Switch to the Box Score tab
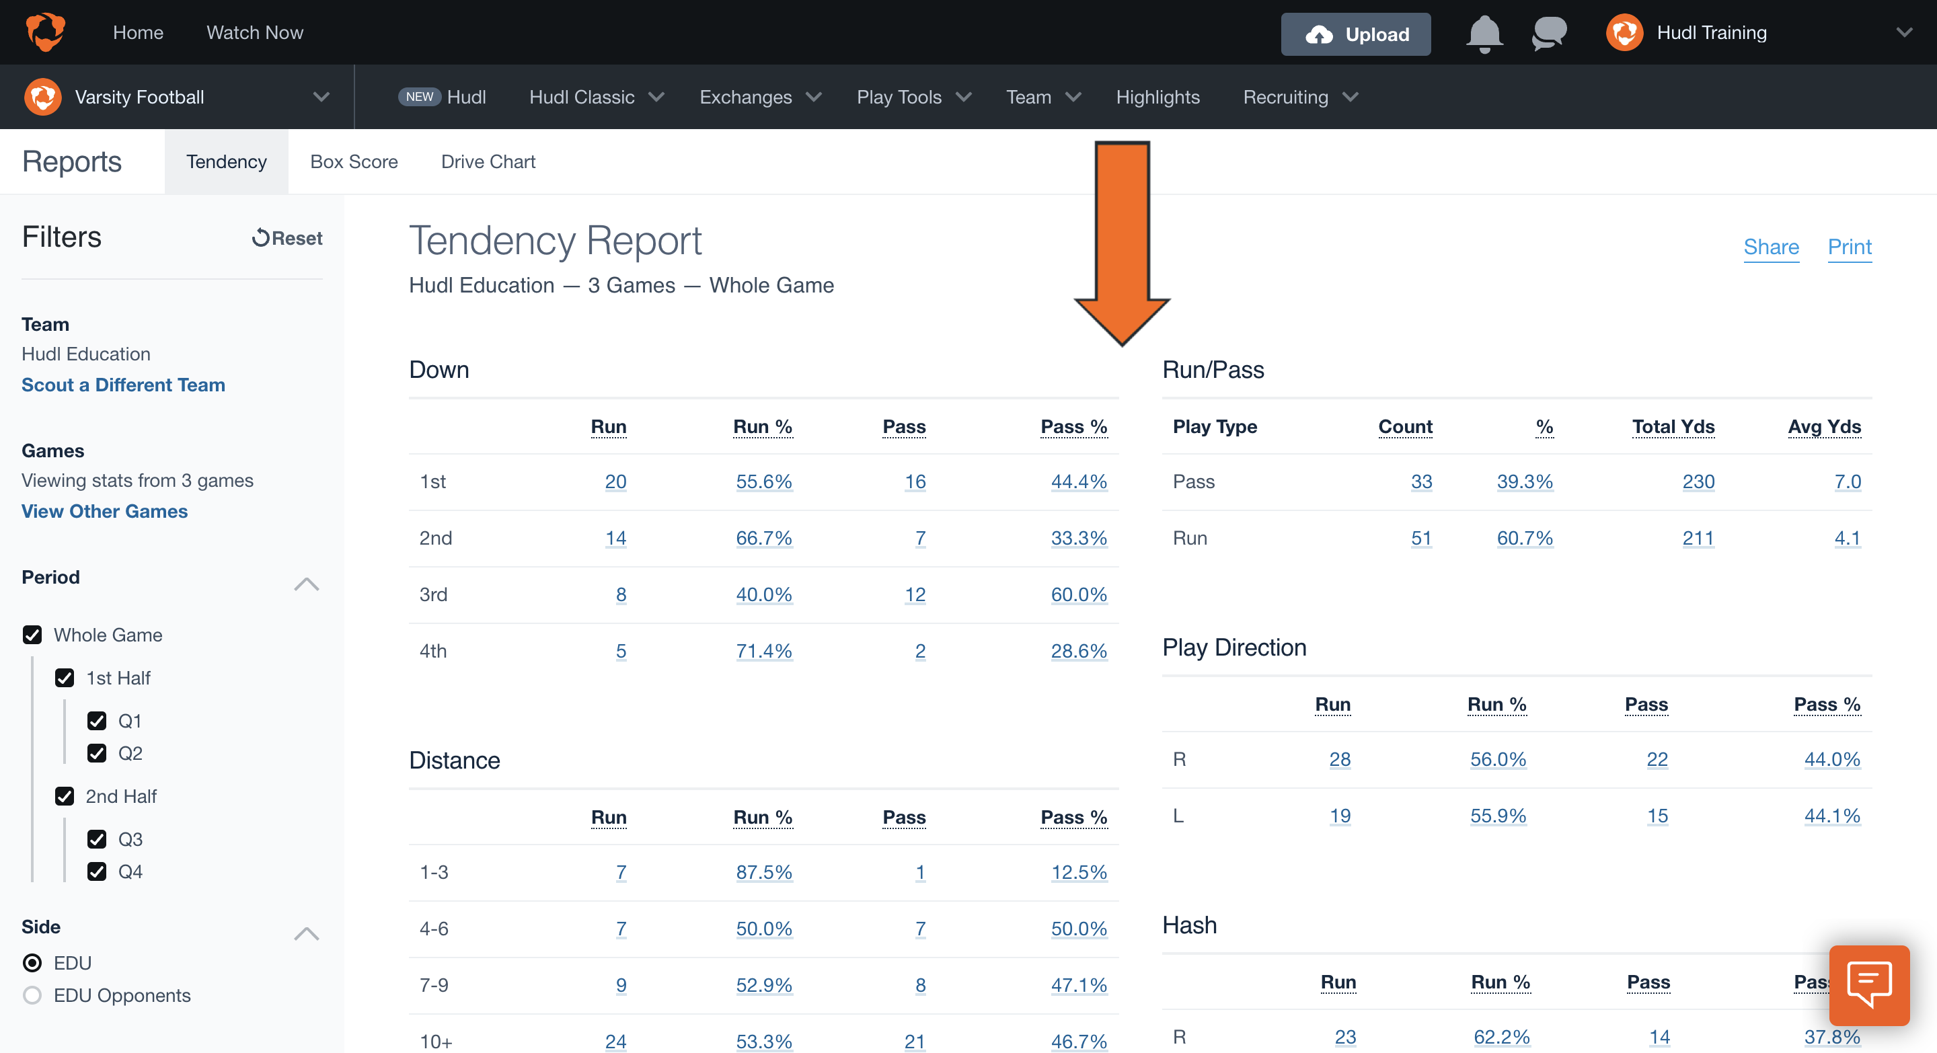Viewport: 1937px width, 1053px height. point(354,161)
